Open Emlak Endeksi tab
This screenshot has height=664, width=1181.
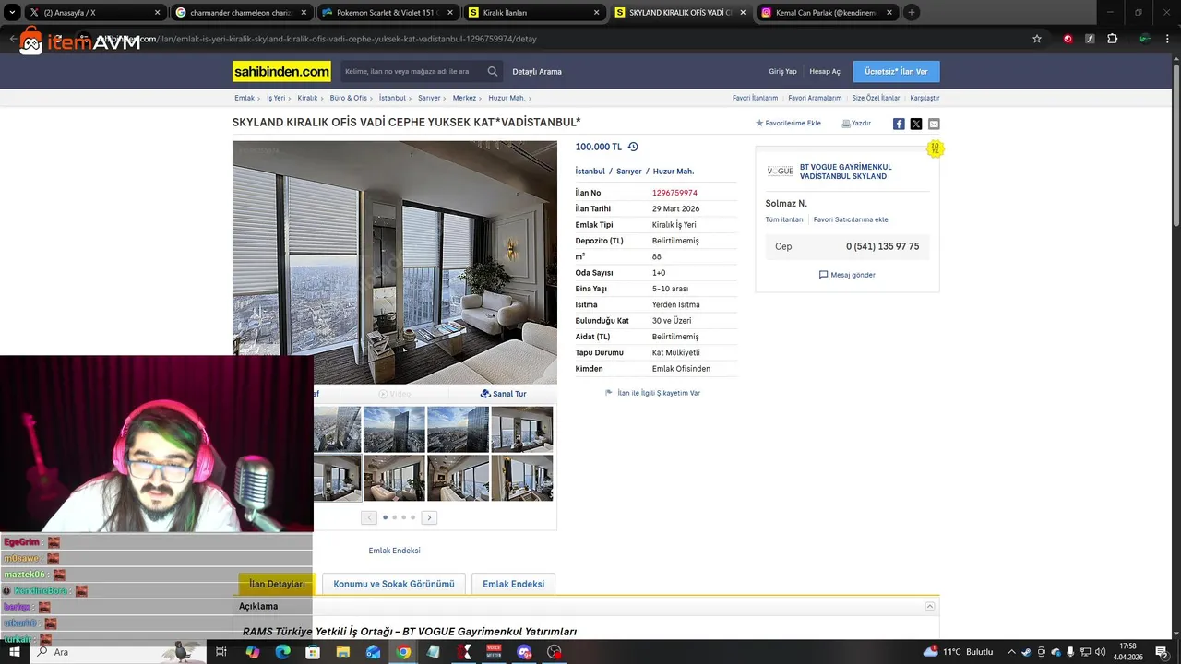point(513,584)
